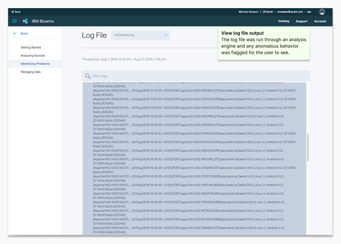
Task: Click the Back link
Action: [x=24, y=33]
